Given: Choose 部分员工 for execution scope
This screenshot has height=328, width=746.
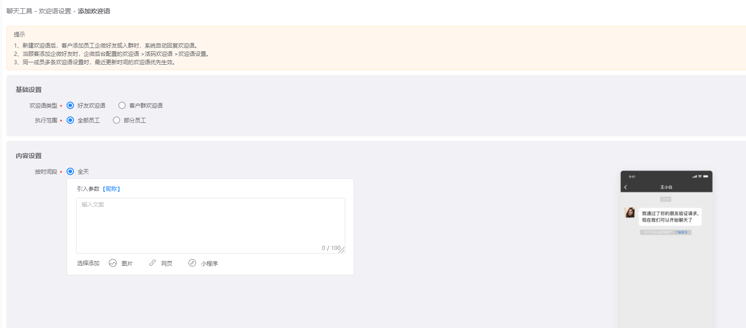Looking at the screenshot, I should click(x=116, y=120).
